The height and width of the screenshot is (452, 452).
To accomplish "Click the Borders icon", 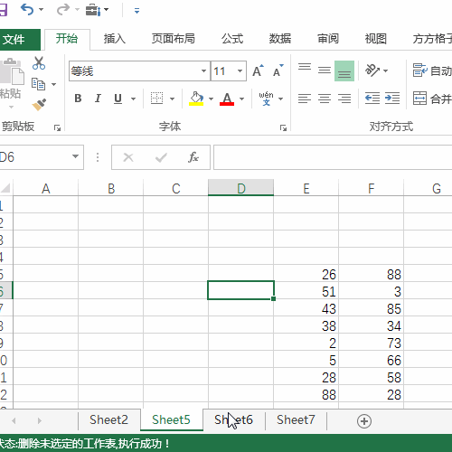I will click(x=156, y=99).
